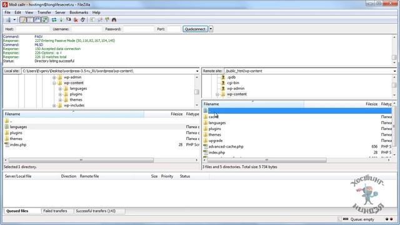Image resolution: width=400 pixels, height=225 pixels.
Task: Expand the local wp-admin tree node
Action: tap(54, 77)
